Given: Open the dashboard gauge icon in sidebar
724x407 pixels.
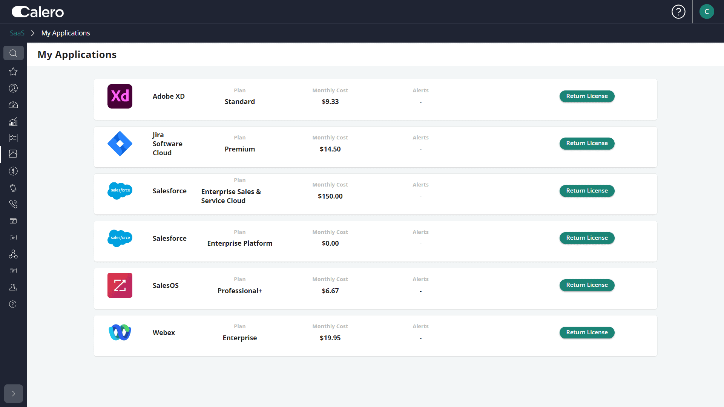Looking at the screenshot, I should [x=13, y=105].
